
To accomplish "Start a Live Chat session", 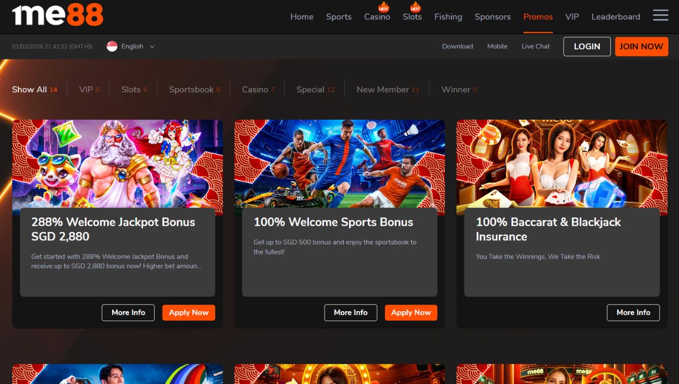I will point(535,46).
